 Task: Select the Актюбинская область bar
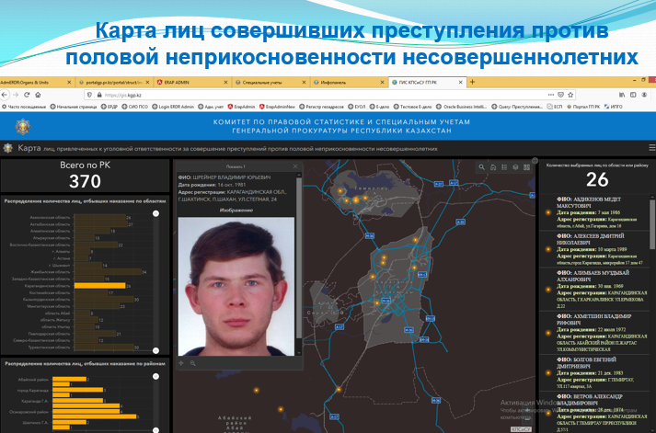click(101, 224)
